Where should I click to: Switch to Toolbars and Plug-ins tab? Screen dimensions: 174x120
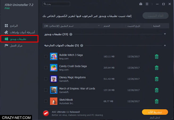pos(19,32)
